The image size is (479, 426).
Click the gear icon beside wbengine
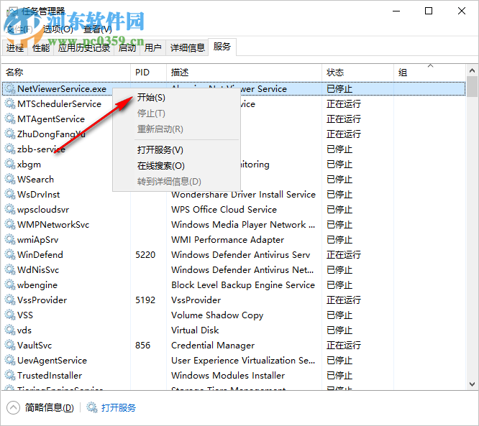[10, 285]
